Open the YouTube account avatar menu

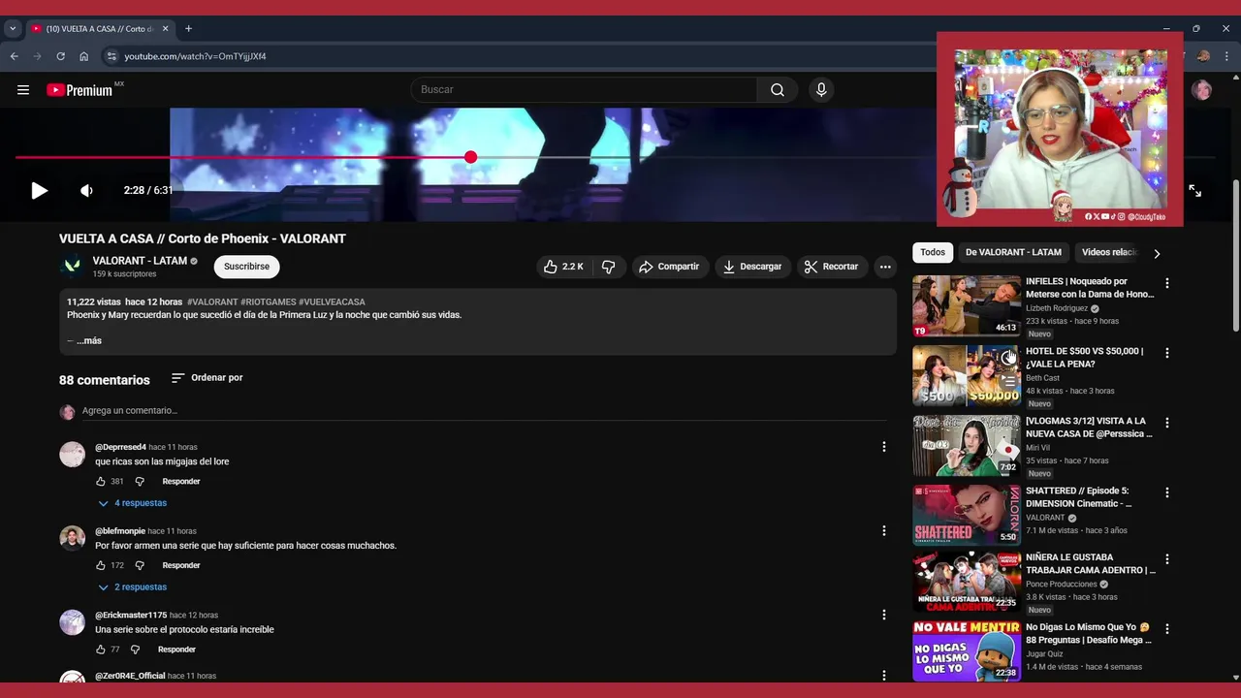(x=1202, y=90)
